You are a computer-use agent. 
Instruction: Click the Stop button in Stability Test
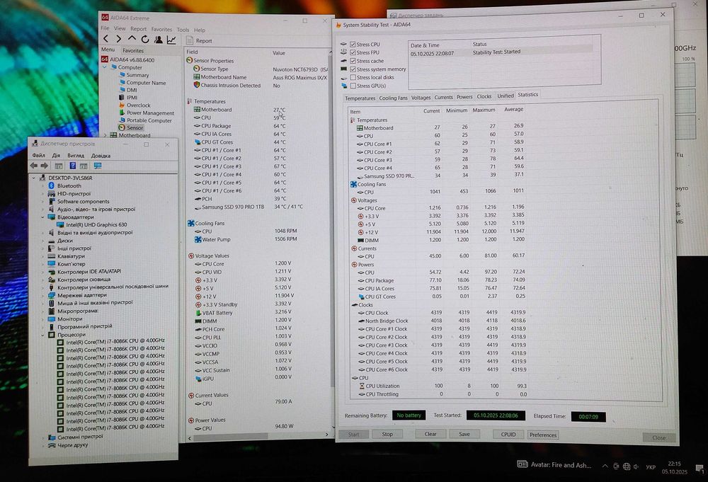tap(387, 434)
